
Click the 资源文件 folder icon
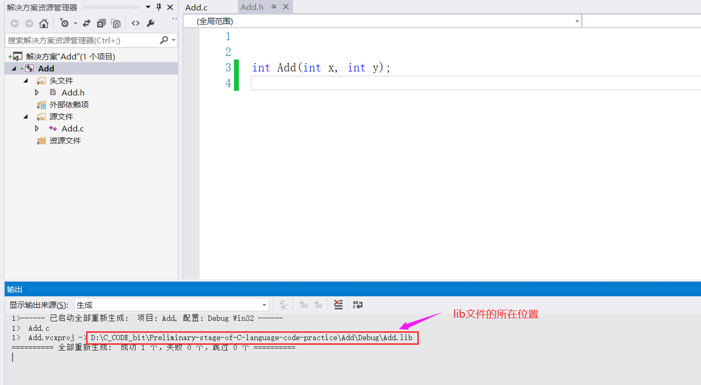41,140
